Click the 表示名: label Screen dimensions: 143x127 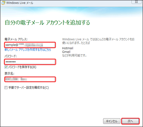9,74
